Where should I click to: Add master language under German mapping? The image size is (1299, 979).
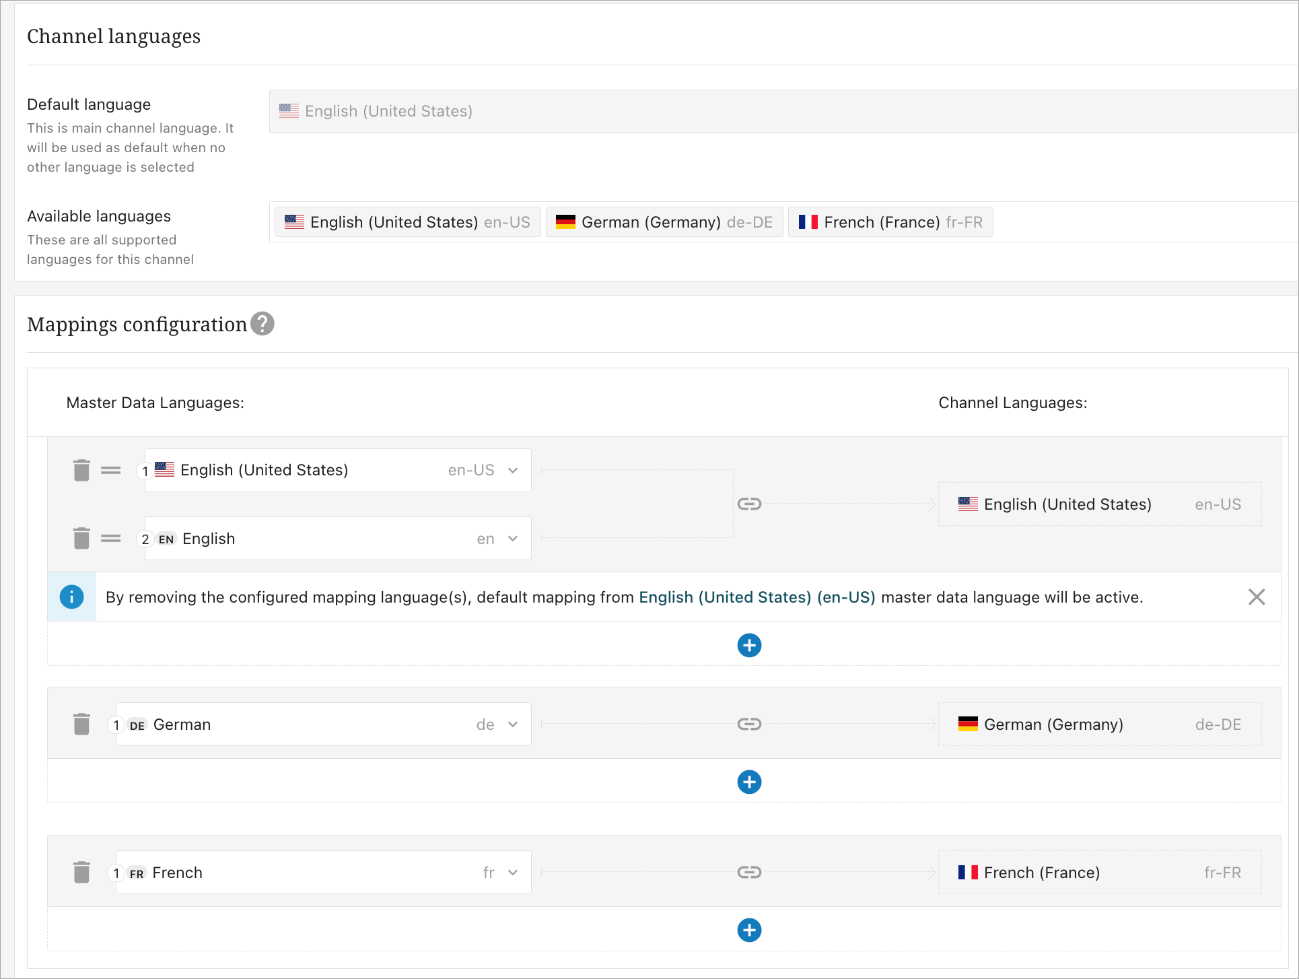(x=749, y=782)
